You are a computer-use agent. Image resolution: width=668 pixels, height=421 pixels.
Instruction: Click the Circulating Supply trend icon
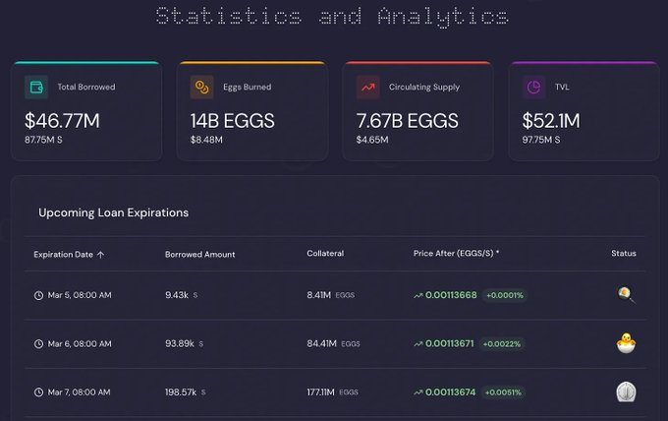click(367, 88)
